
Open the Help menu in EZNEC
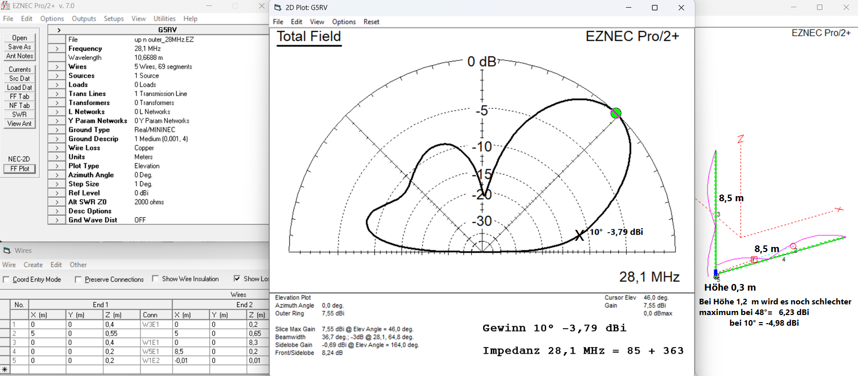[190, 19]
